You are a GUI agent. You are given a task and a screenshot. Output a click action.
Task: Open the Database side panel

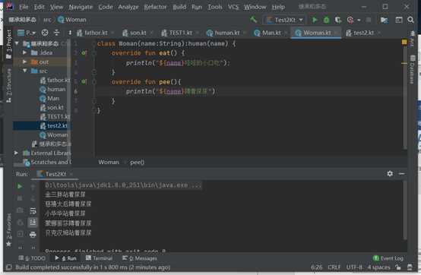pyautogui.click(x=412, y=69)
